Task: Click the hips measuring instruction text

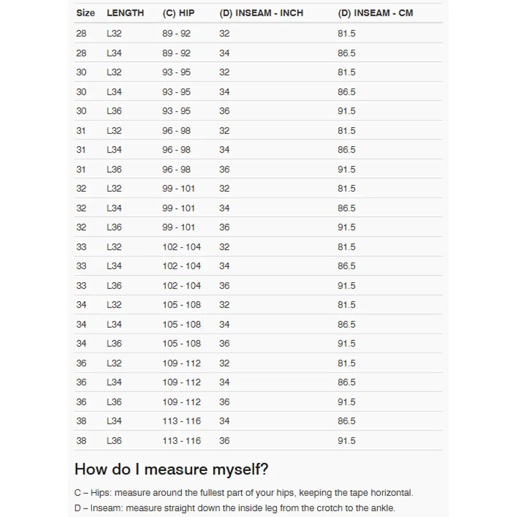Action: click(x=244, y=493)
